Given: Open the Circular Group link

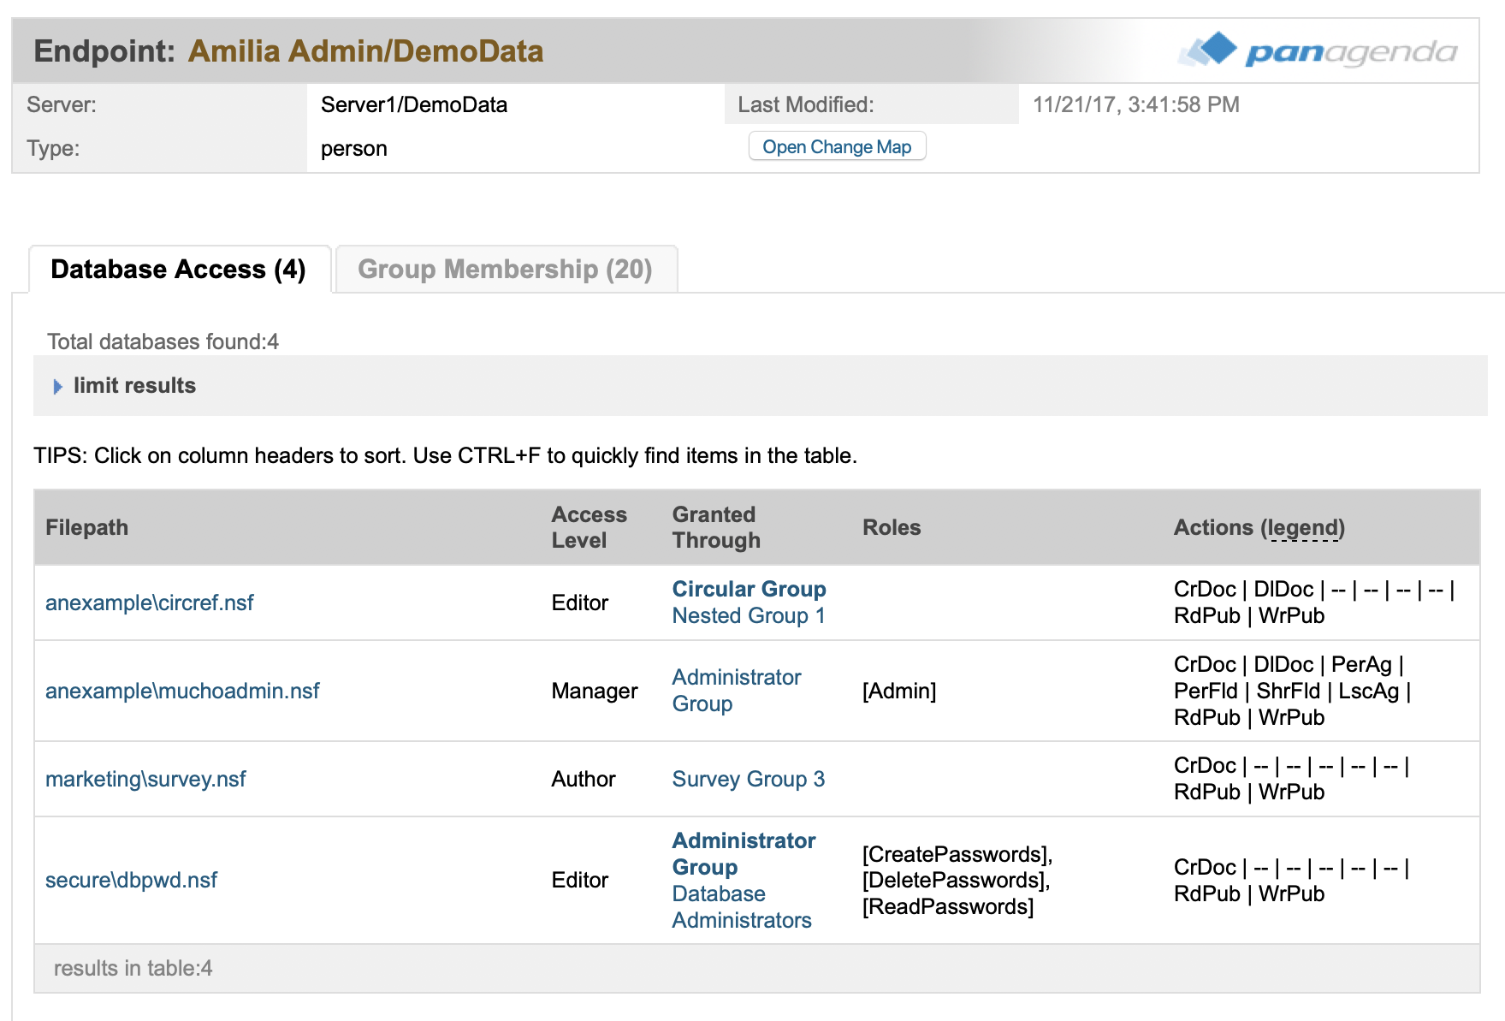Looking at the screenshot, I should click(749, 589).
